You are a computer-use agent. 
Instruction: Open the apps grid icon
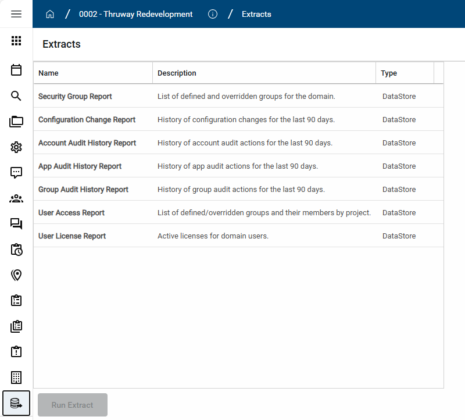(16, 41)
